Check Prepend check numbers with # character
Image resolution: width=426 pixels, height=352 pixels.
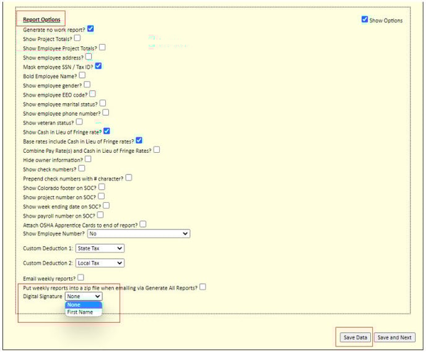[x=129, y=178]
